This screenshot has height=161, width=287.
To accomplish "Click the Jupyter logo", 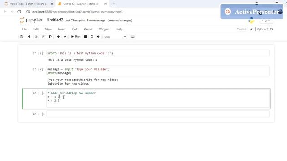I will (x=31, y=20).
